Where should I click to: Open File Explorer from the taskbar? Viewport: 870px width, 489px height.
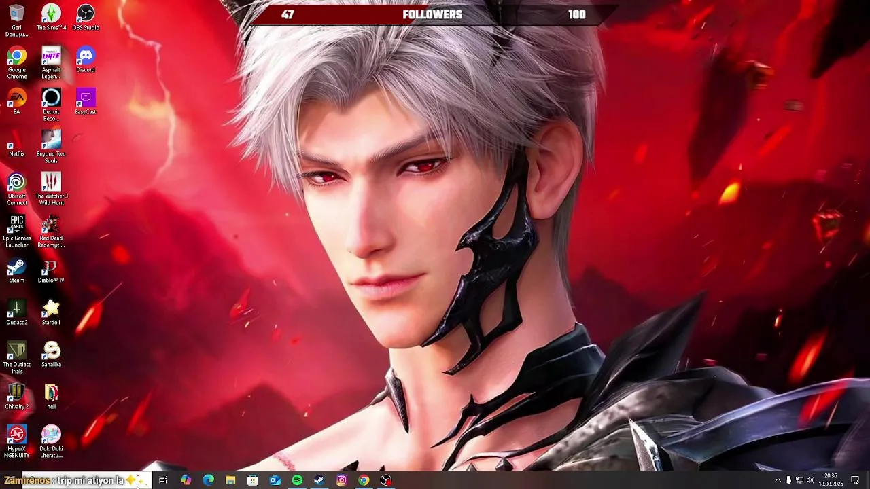[x=230, y=480]
